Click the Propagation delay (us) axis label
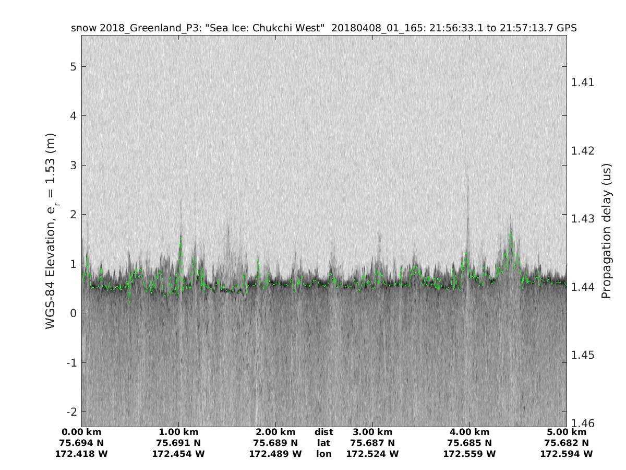 click(606, 230)
